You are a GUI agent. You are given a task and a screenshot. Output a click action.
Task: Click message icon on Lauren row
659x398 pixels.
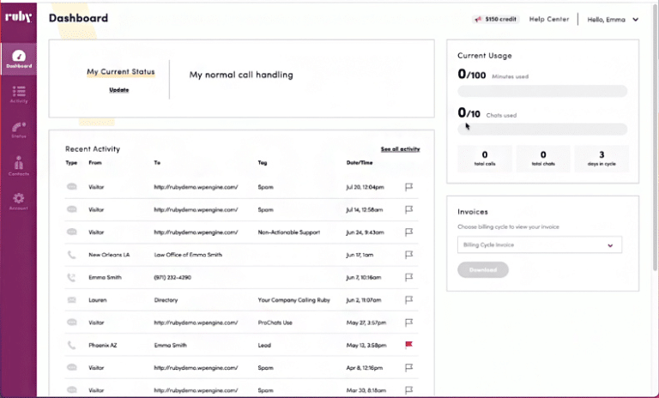click(72, 300)
